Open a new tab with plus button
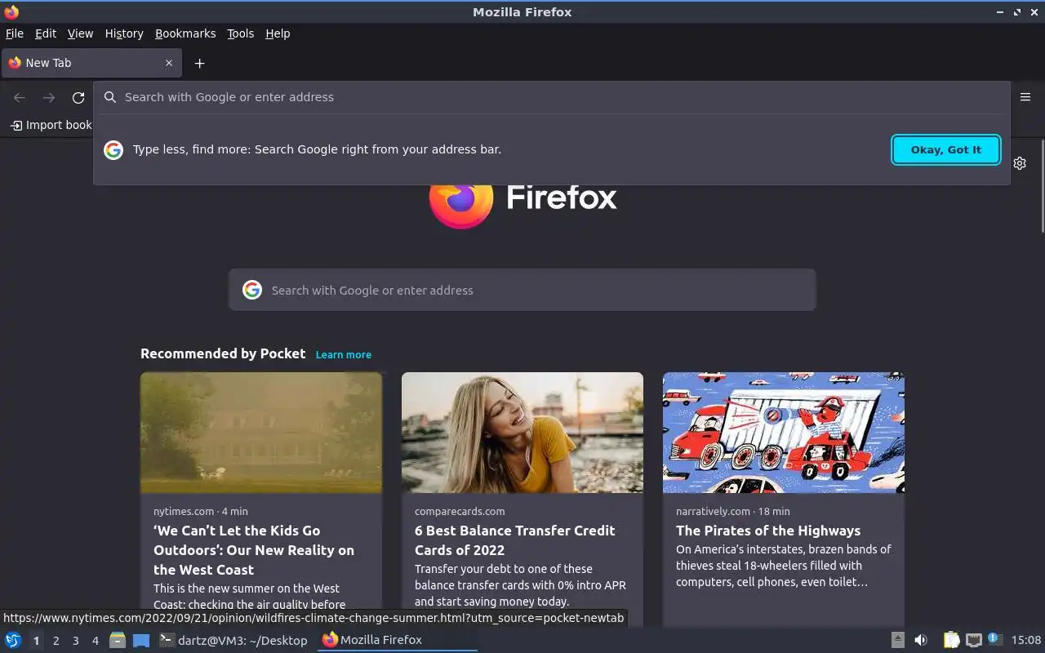The image size is (1045, 653). click(199, 63)
